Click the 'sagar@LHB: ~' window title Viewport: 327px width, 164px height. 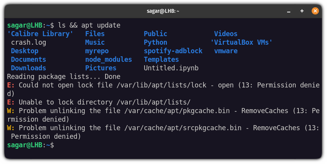[x=163, y=11]
